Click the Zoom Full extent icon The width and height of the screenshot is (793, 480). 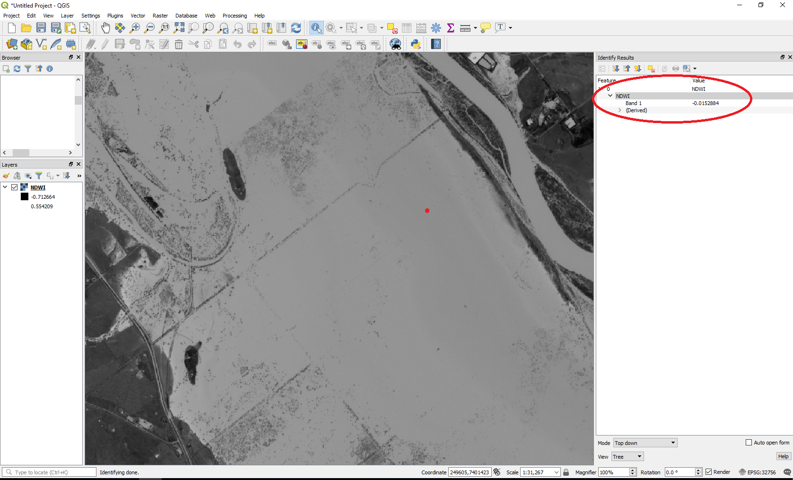(179, 28)
